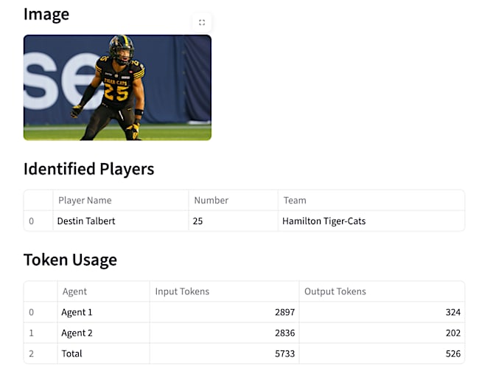Sort by the Output Tokens column header

(335, 291)
